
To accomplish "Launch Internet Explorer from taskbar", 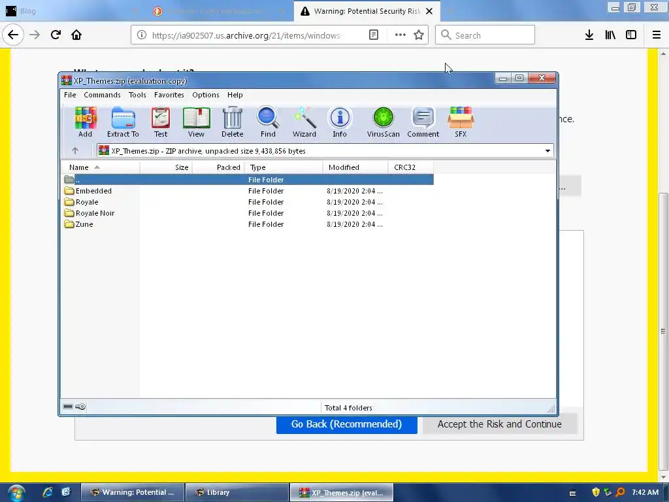I will 48,492.
